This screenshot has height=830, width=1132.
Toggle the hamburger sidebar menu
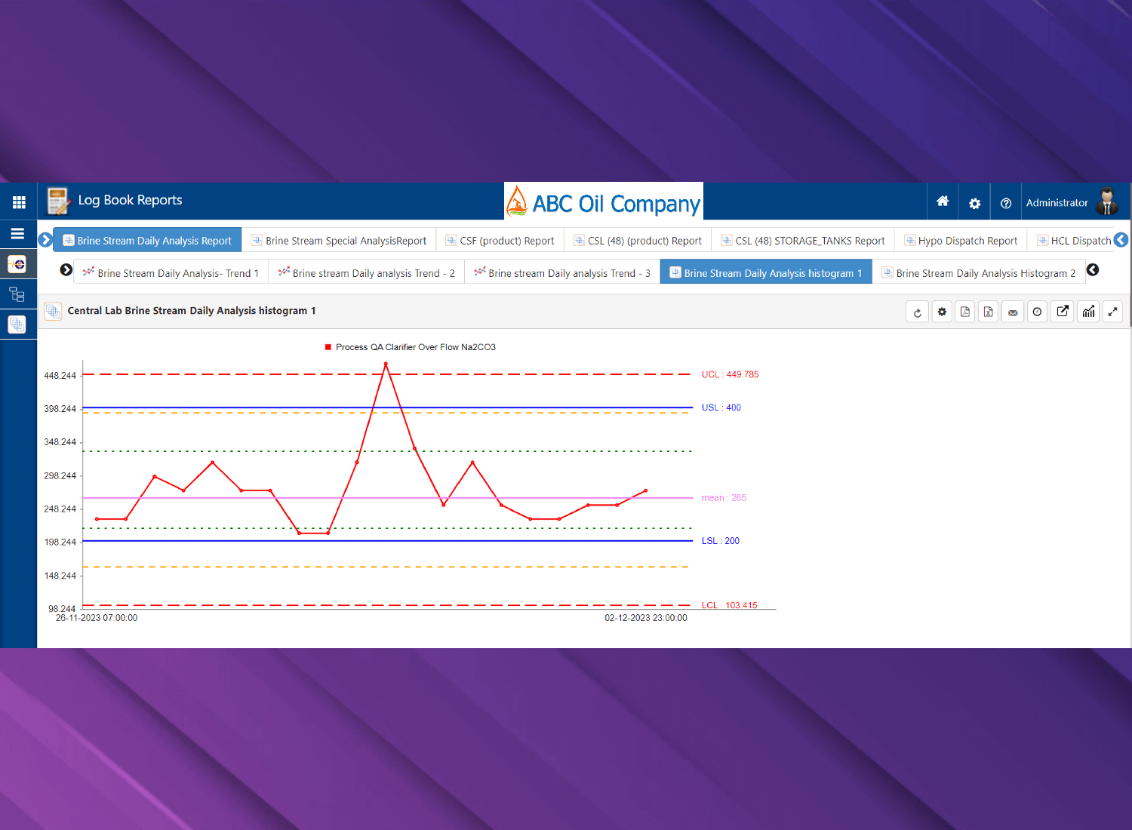point(18,234)
